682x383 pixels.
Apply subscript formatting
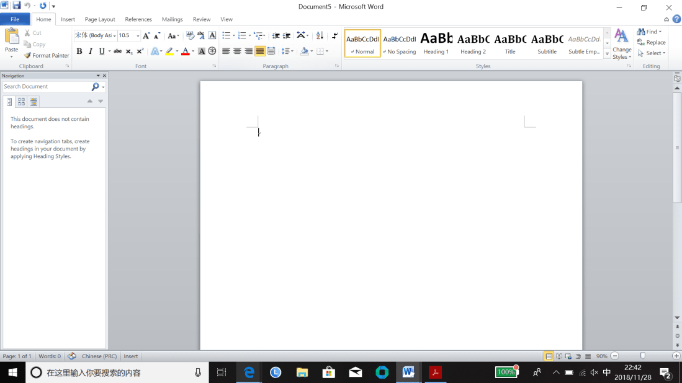tap(129, 51)
